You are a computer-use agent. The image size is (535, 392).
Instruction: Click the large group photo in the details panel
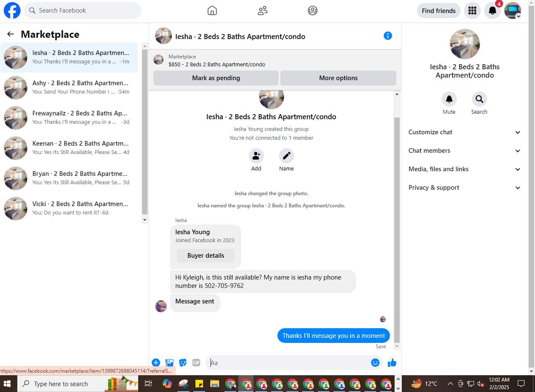pyautogui.click(x=465, y=44)
